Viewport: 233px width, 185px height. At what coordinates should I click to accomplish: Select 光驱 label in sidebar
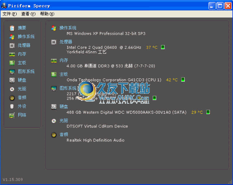(22, 89)
